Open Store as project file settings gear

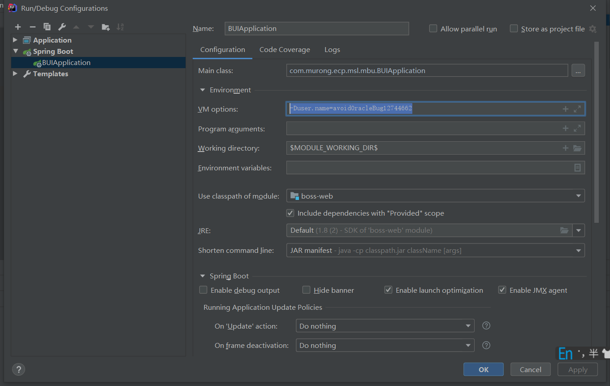593,29
